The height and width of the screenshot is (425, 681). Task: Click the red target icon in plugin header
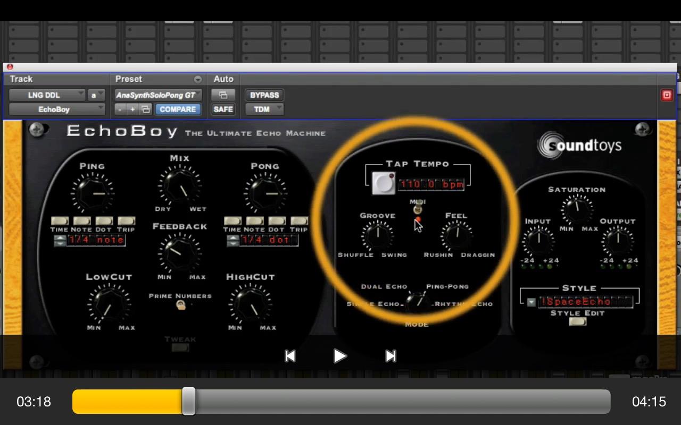pyautogui.click(x=667, y=95)
